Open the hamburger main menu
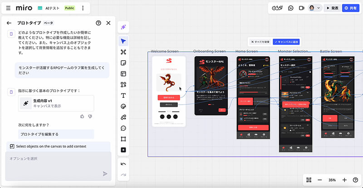Image resolution: width=363 pixels, height=188 pixels. pyautogui.click(x=8, y=8)
